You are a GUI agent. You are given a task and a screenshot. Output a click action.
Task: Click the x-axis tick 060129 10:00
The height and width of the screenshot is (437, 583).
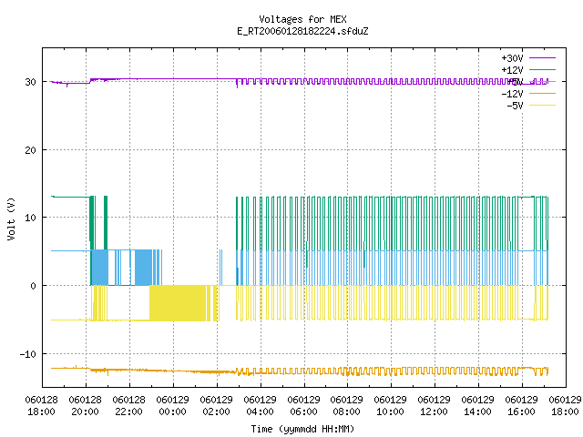pyautogui.click(x=391, y=406)
